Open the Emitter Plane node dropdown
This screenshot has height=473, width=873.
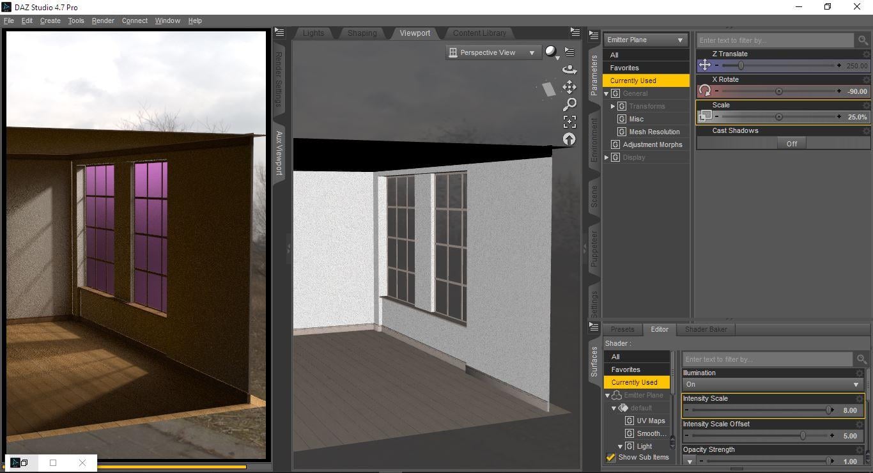coord(645,40)
